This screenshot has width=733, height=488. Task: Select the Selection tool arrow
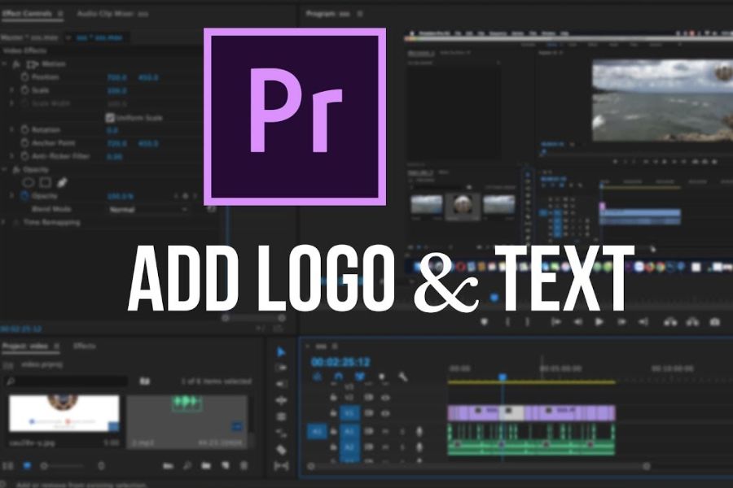(281, 351)
